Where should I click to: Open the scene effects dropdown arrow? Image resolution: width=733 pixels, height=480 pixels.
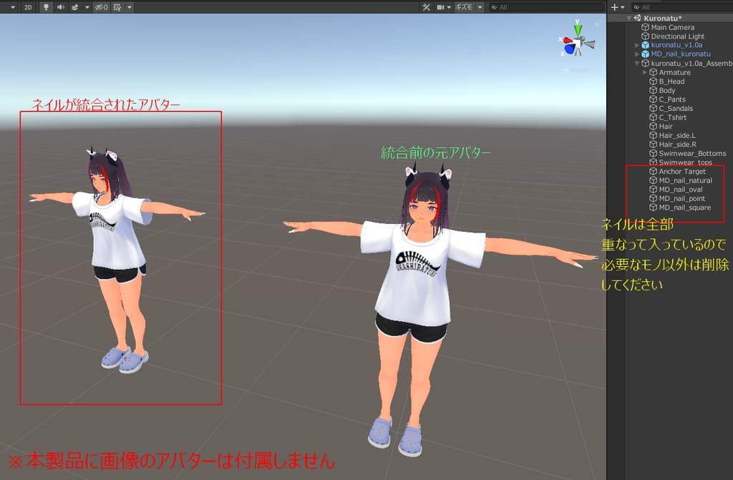[x=87, y=7]
